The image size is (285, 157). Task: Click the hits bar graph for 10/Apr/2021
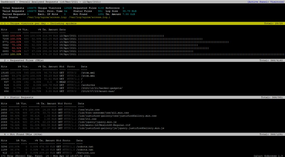pyautogui.click(x=153, y=42)
